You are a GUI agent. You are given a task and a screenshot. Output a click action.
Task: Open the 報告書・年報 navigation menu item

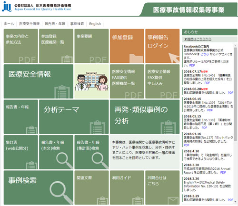(x=55, y=24)
